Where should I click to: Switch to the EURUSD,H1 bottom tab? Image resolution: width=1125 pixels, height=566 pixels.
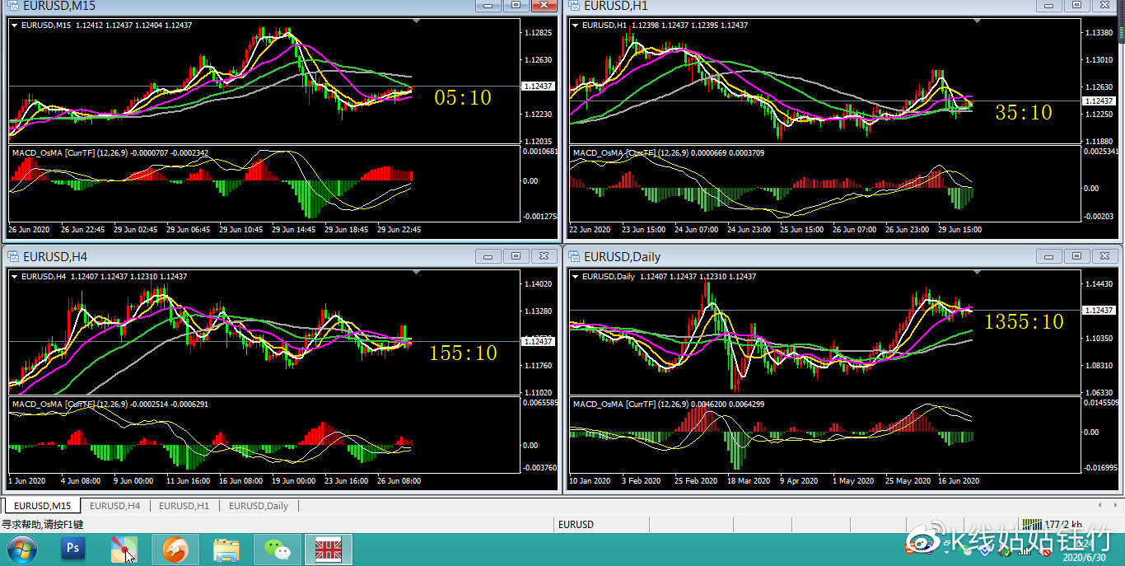184,506
